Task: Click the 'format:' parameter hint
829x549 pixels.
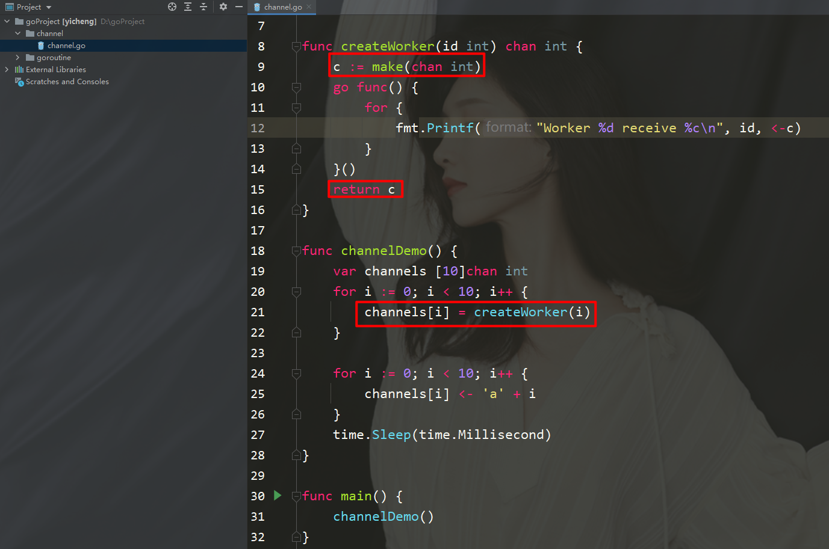Action: (x=509, y=127)
